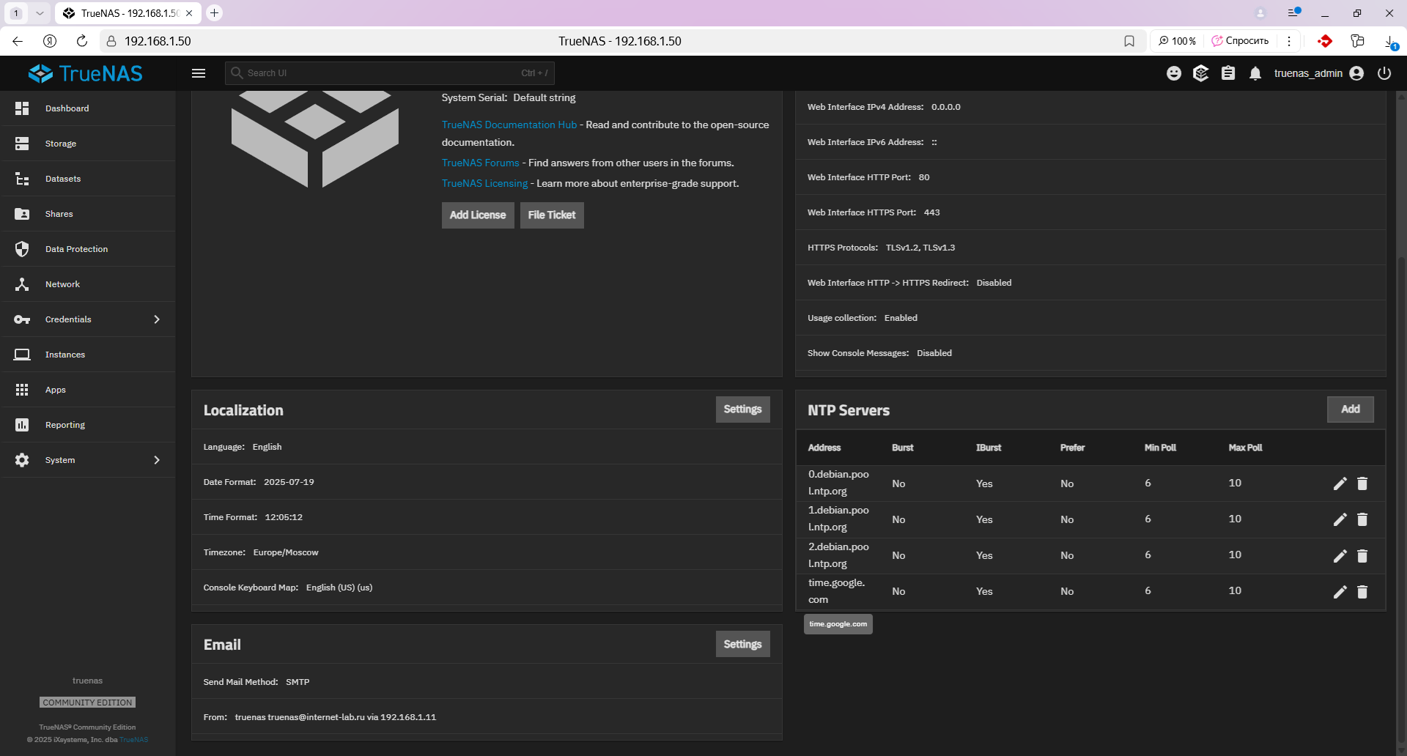Click the feedback smiley icon in top bar
1407x756 pixels.
[1174, 73]
